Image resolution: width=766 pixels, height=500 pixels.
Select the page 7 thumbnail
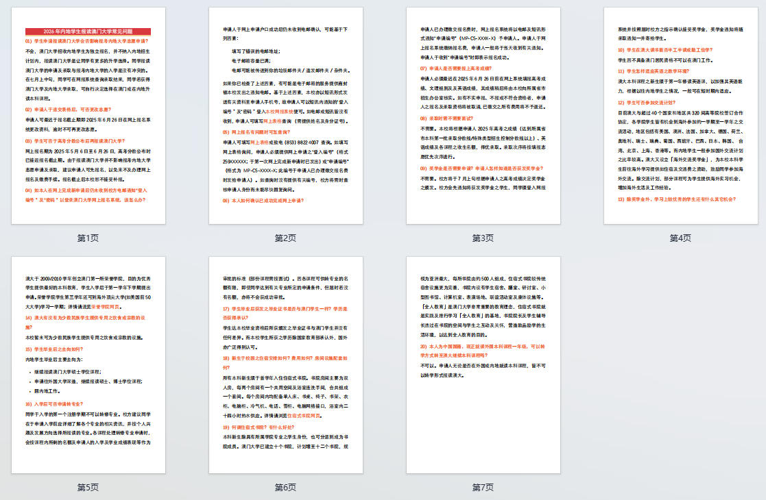(483, 365)
